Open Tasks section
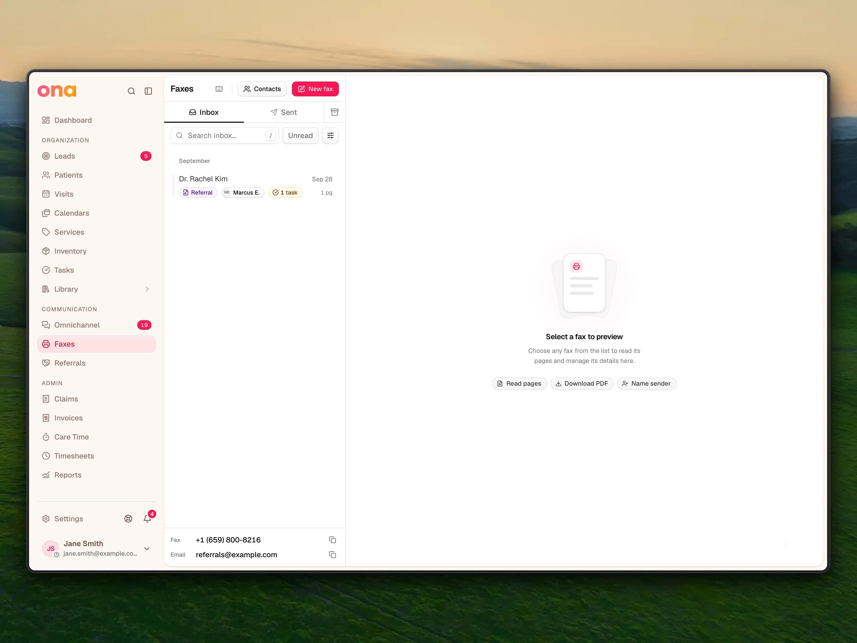857x643 pixels. tap(97, 270)
